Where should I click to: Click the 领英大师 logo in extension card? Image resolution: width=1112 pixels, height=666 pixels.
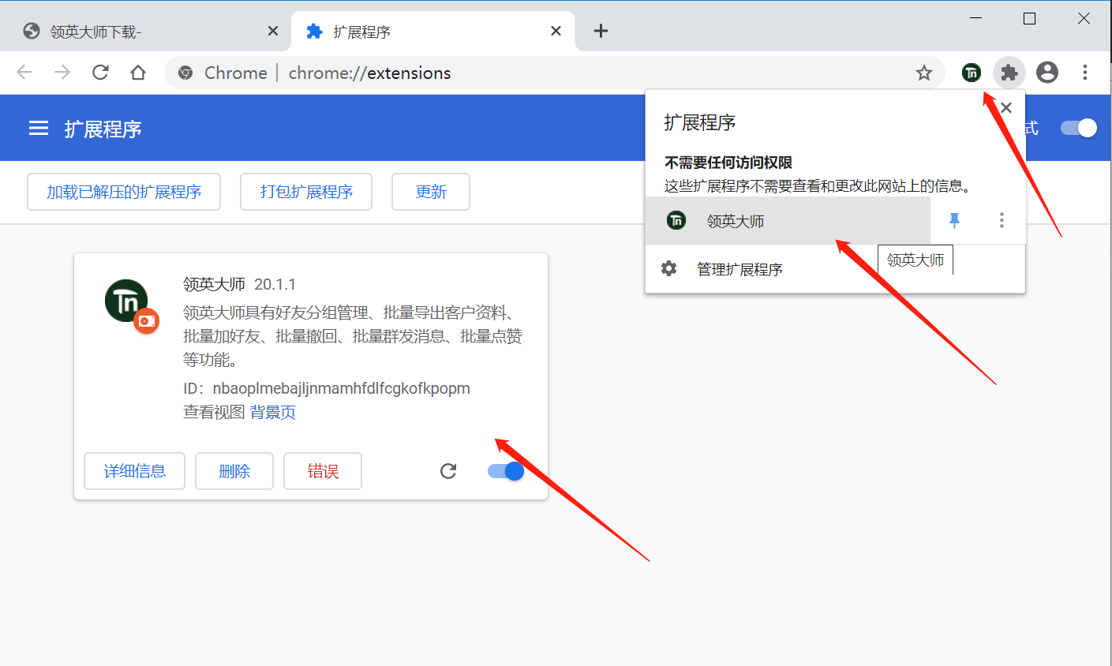pyautogui.click(x=126, y=301)
